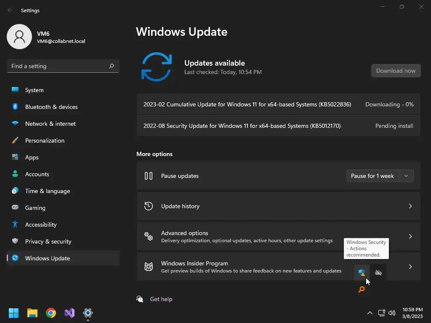Click the Accounts person icon in sidebar
This screenshot has width=431, height=323.
[15, 174]
